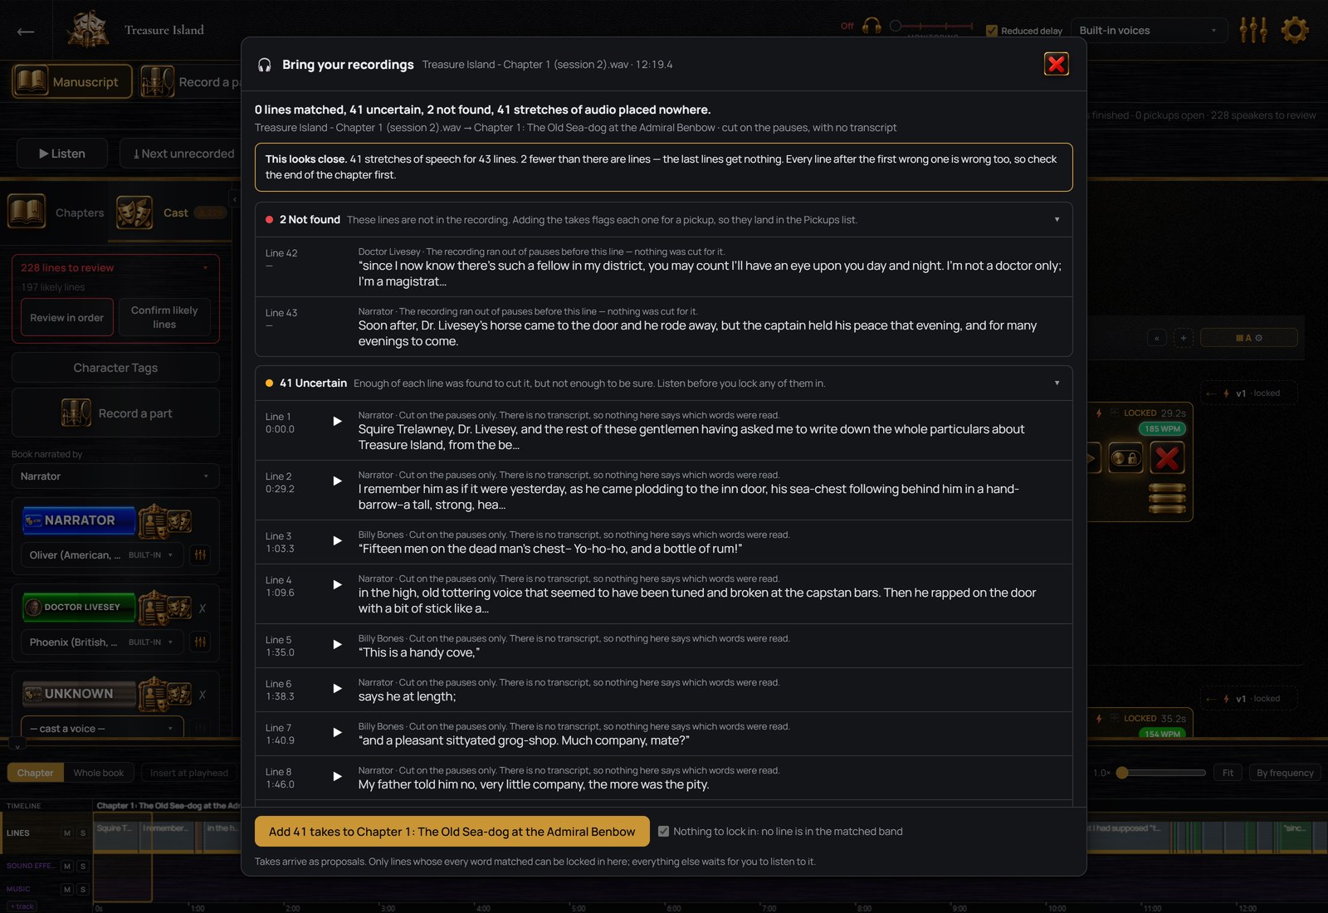Switch to the Manuscript tab
The image size is (1328, 913).
point(72,81)
